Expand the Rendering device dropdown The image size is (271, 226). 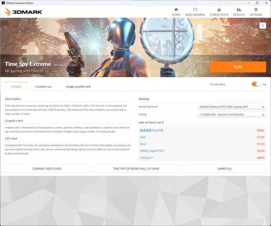[231, 107]
